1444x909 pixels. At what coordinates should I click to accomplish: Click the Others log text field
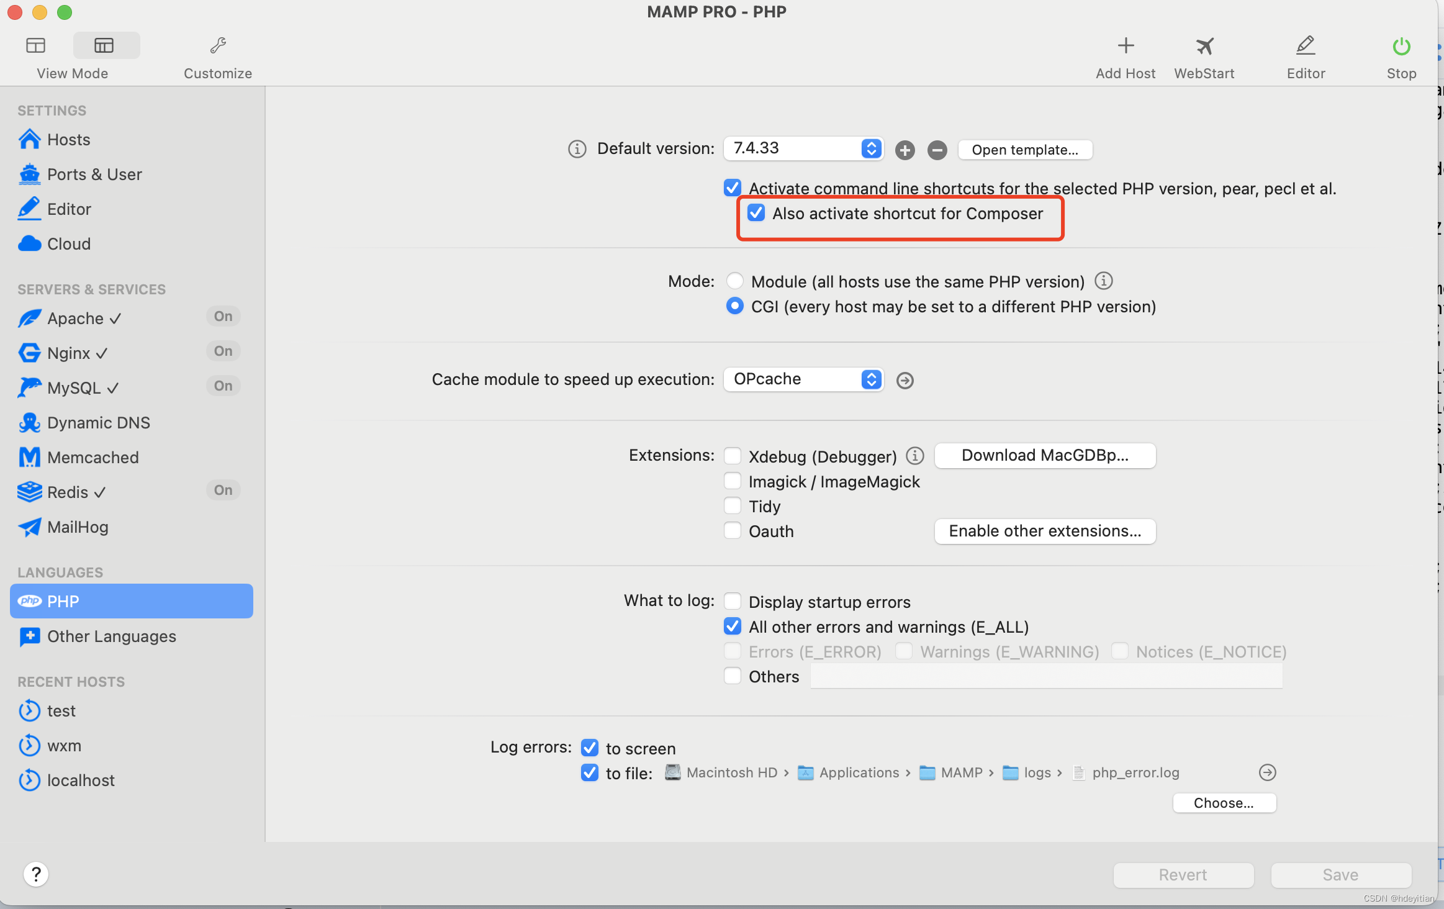pyautogui.click(x=1046, y=676)
